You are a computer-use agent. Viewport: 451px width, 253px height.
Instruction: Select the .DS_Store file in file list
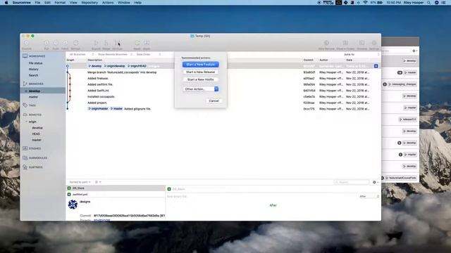point(116,188)
